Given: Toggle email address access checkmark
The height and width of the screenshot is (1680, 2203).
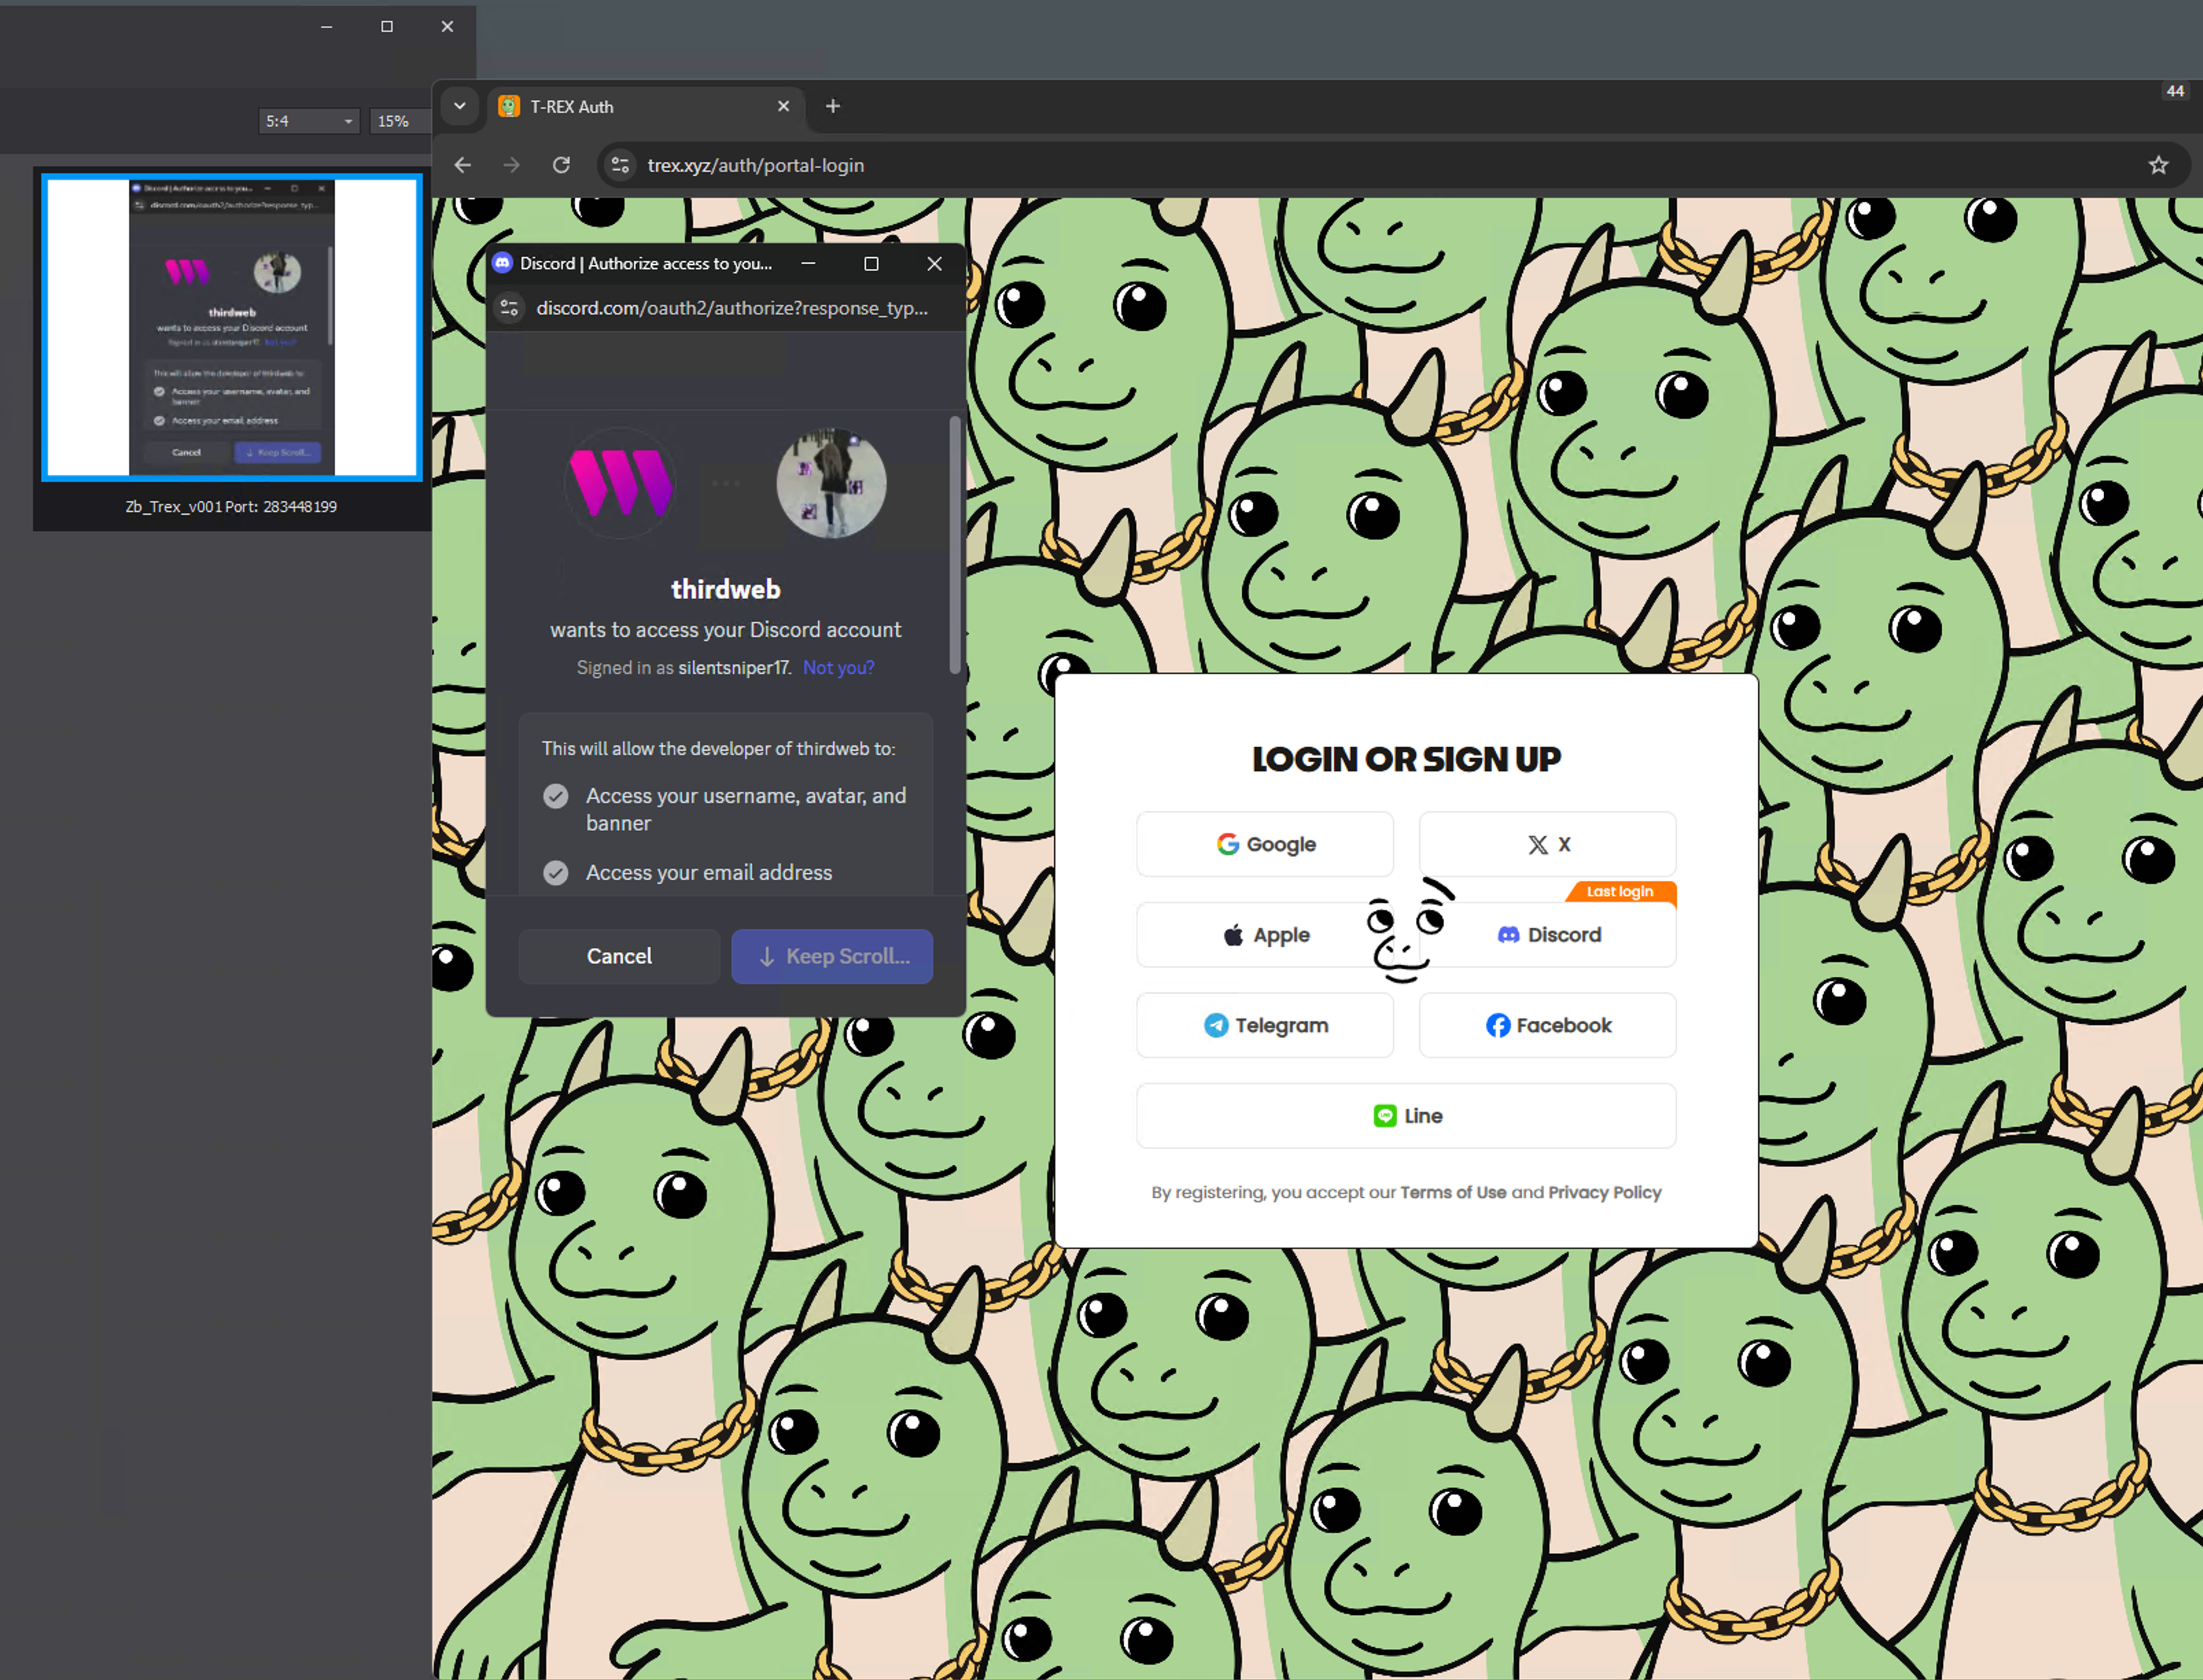Looking at the screenshot, I should click(x=556, y=873).
